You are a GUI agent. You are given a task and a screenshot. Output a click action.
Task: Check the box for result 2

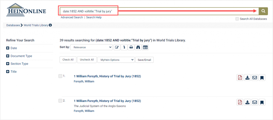click(60, 101)
